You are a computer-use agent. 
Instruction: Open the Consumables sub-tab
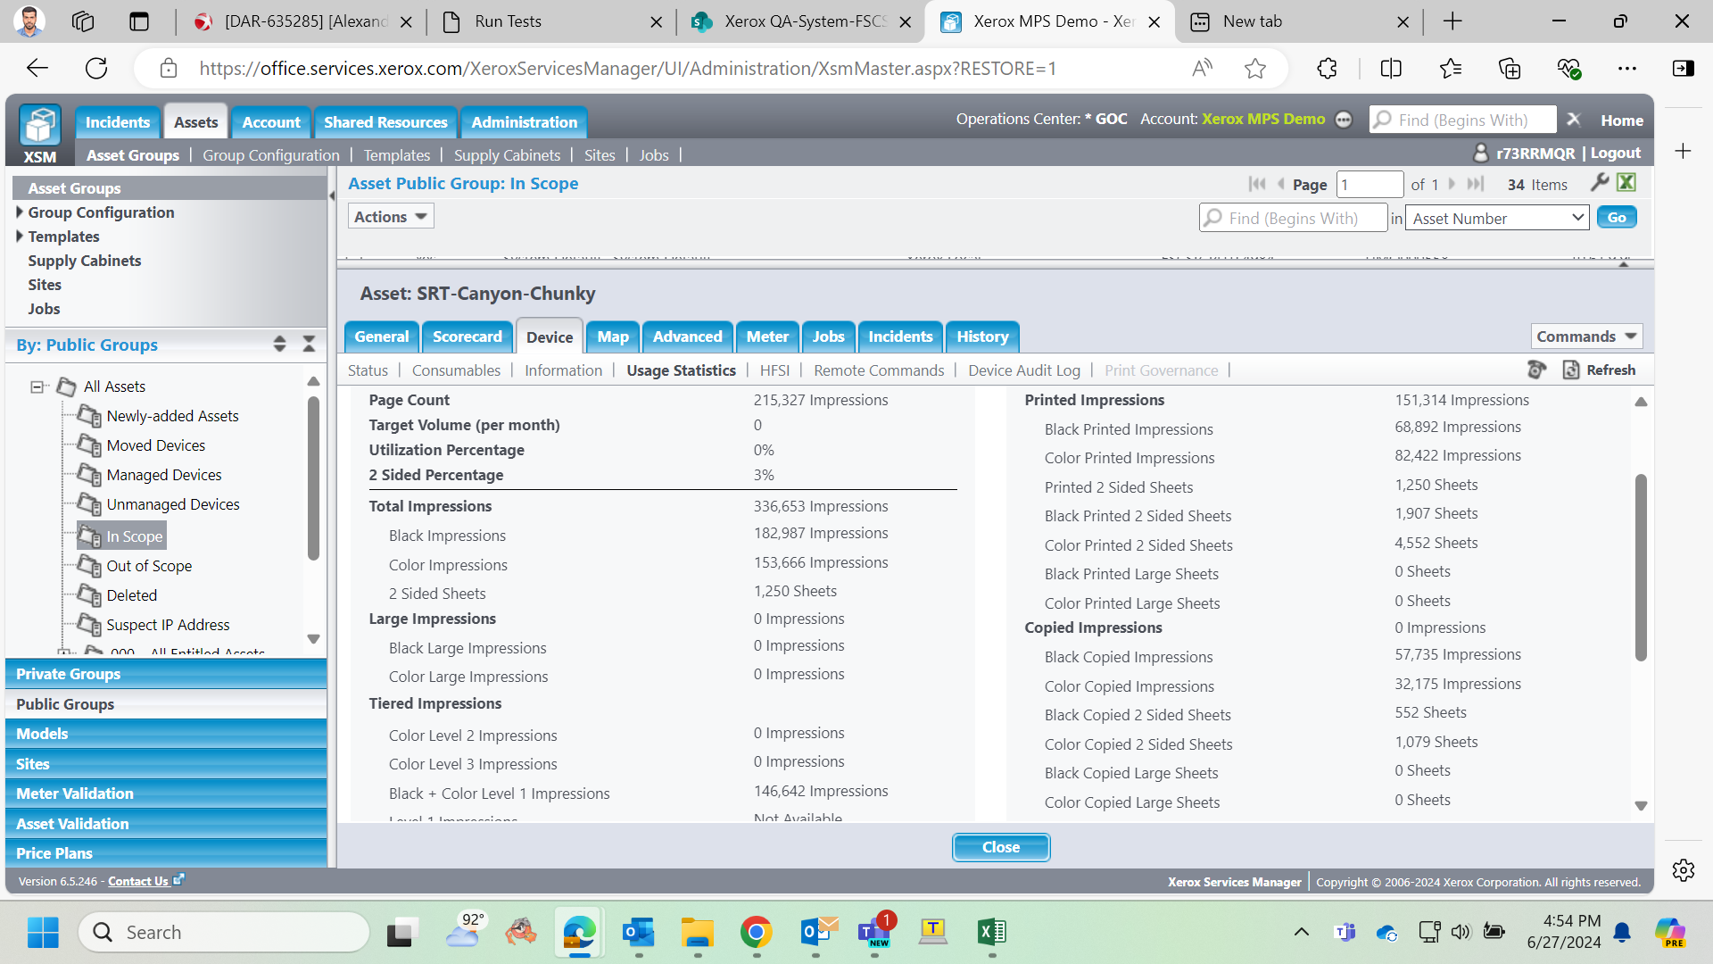[x=456, y=370]
